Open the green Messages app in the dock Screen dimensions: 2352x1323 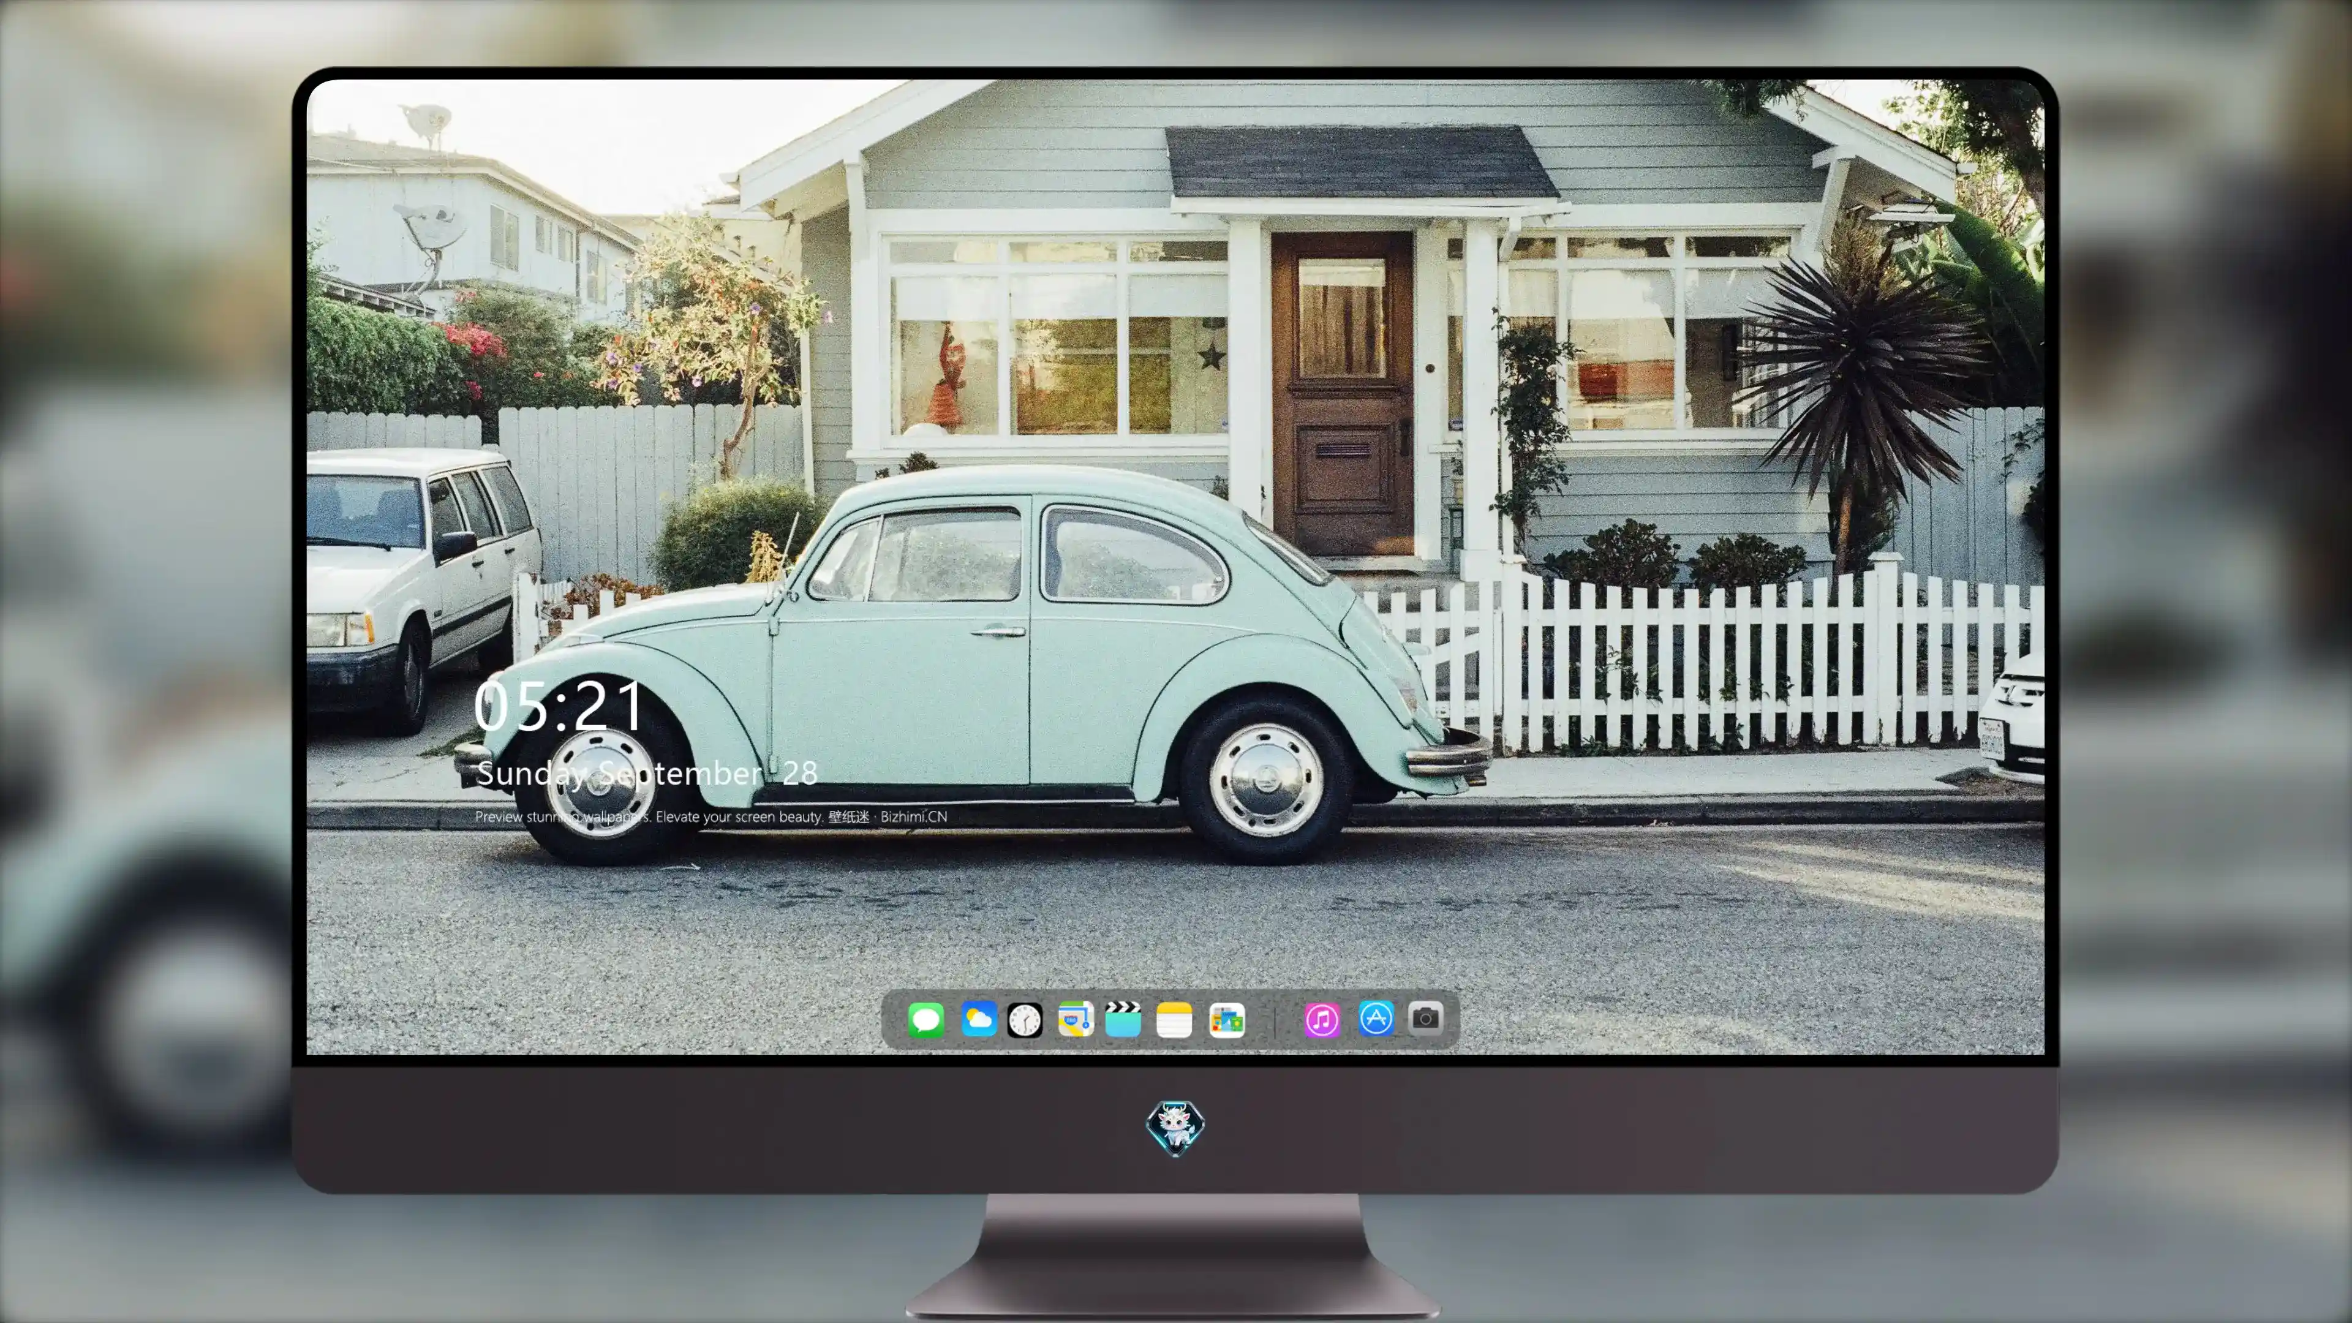click(926, 1019)
